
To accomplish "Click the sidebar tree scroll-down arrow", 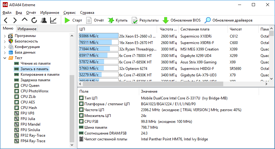I will (x=72, y=145).
